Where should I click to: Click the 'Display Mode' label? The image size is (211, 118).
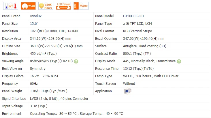(x=105, y=61)
